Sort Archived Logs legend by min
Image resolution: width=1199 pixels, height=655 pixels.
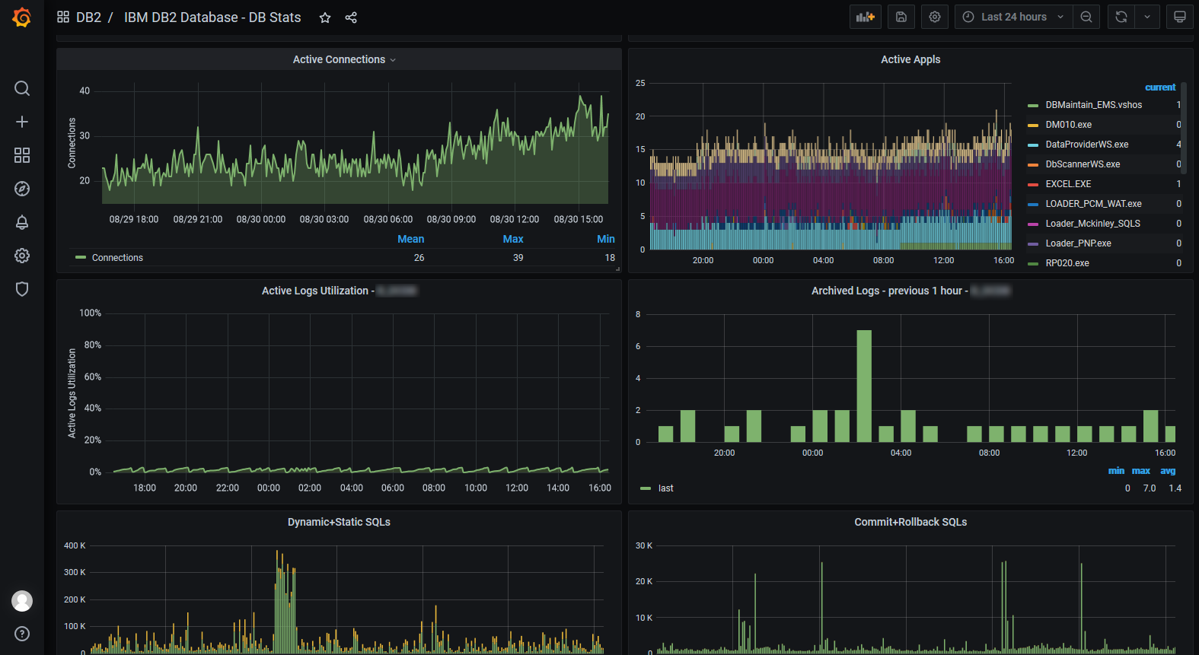1116,471
